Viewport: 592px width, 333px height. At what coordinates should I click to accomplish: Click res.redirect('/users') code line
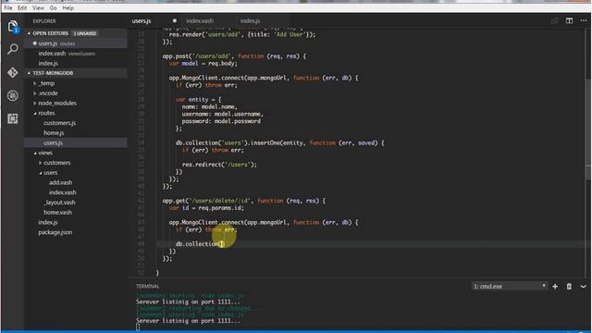219,165
